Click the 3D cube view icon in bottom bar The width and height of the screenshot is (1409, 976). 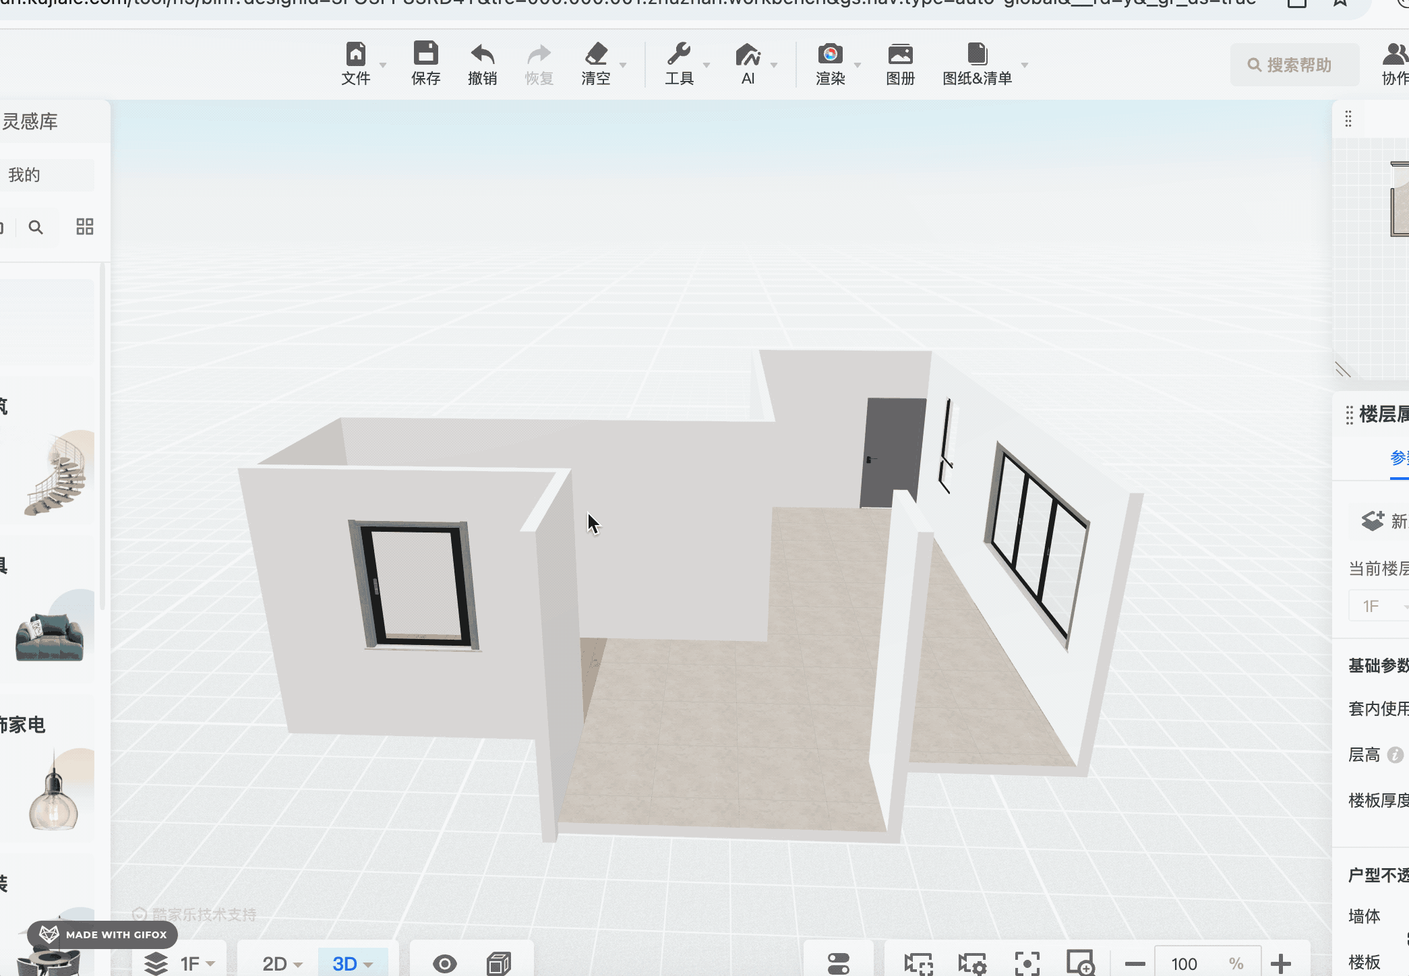(x=499, y=964)
